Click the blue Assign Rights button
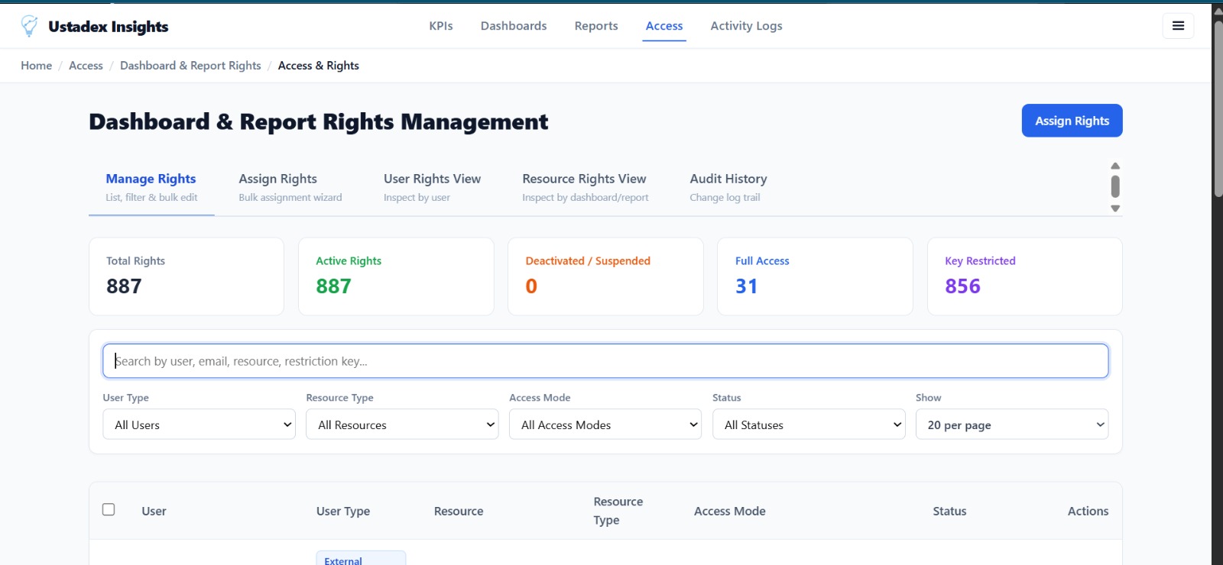Screen dimensions: 1223x565 click(x=1072, y=121)
